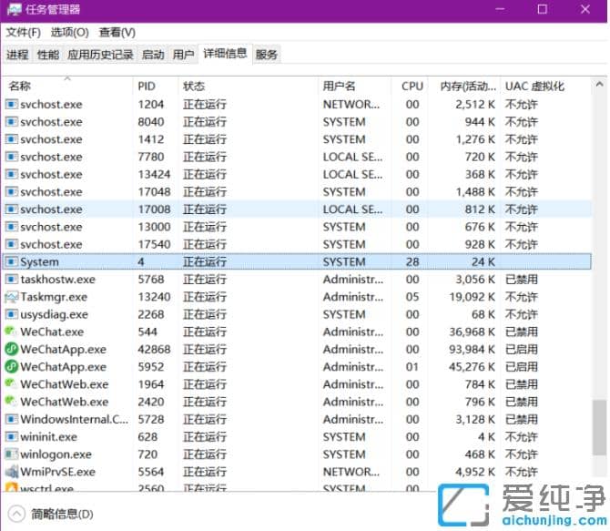610x531 pixels.
Task: Click memory value 19,092 K
Action: pos(473,297)
